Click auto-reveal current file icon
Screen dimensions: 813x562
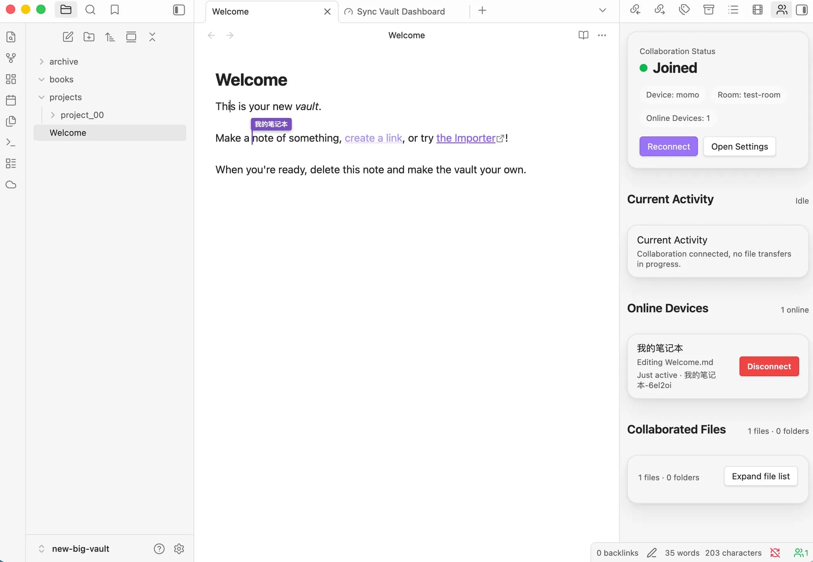click(131, 37)
